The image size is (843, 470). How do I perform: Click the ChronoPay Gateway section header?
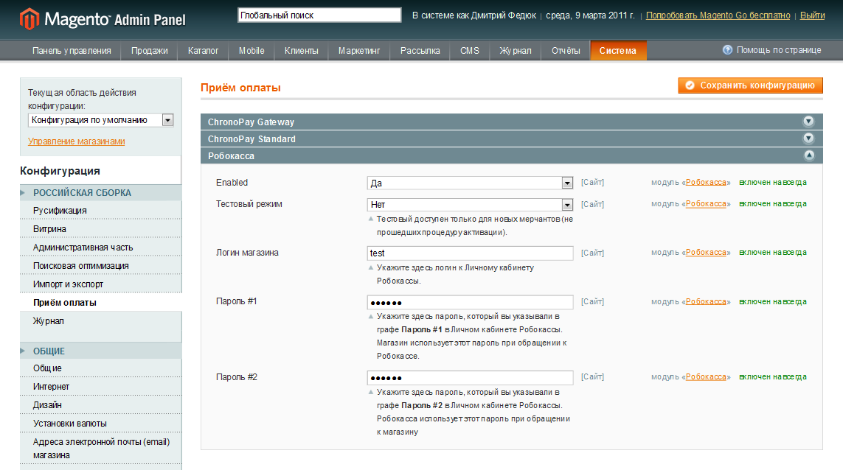511,122
